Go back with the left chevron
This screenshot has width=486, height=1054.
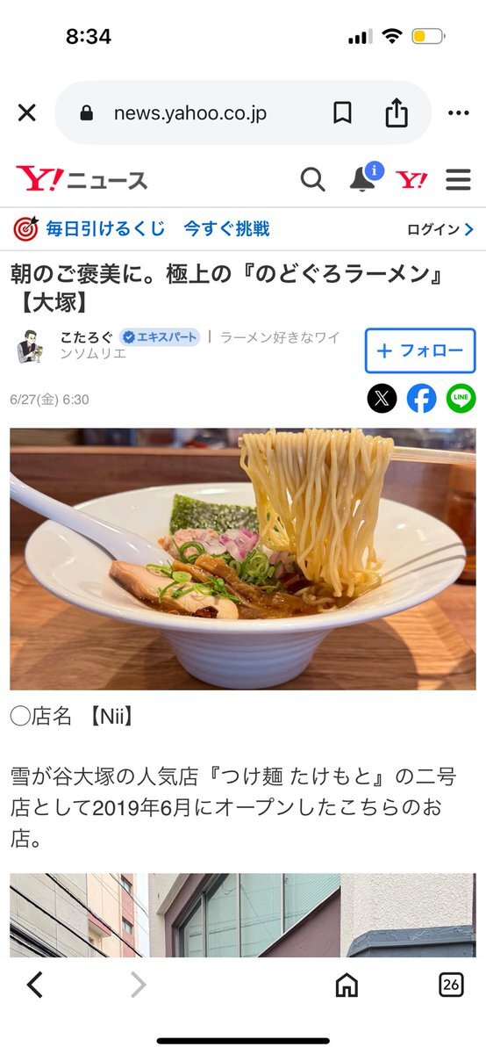[34, 985]
